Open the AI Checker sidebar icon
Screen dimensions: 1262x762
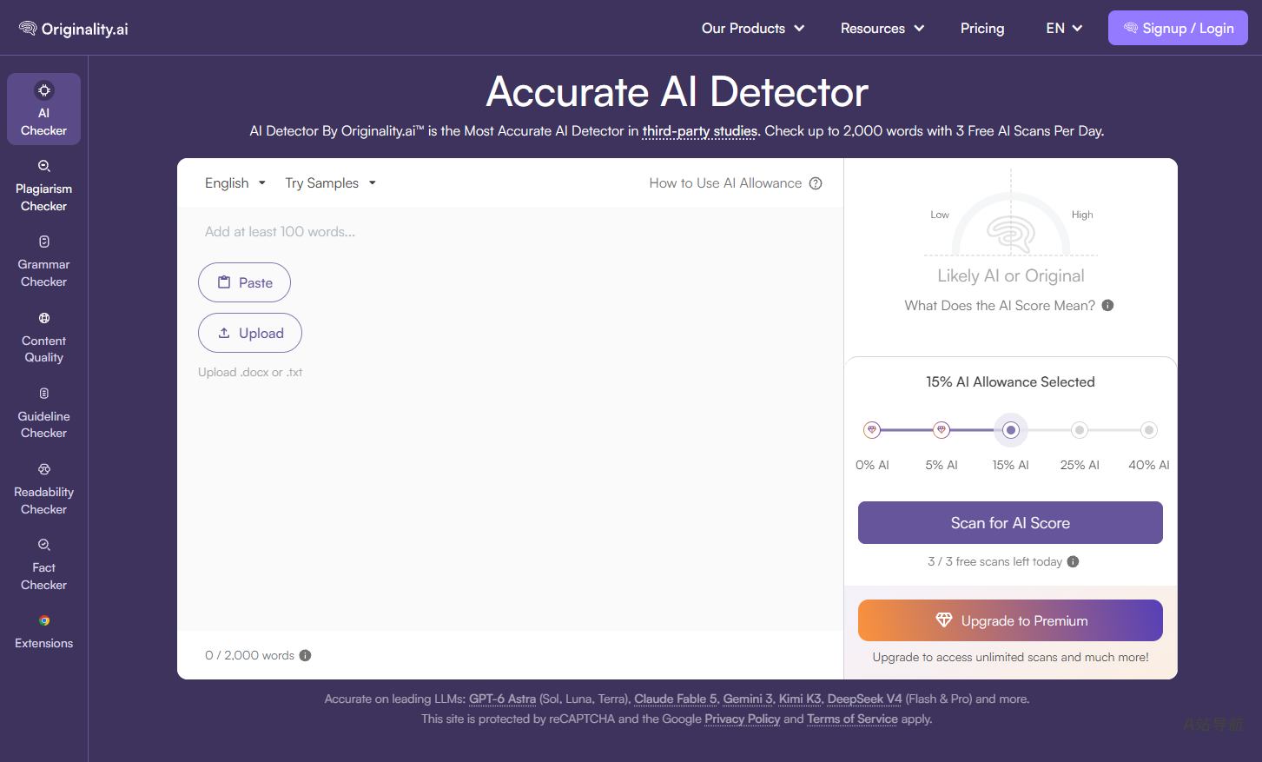[43, 90]
